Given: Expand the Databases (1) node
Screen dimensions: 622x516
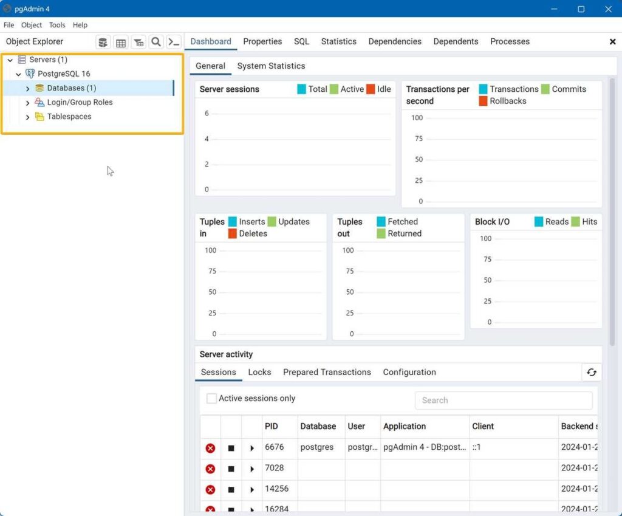Looking at the screenshot, I should tap(27, 89).
